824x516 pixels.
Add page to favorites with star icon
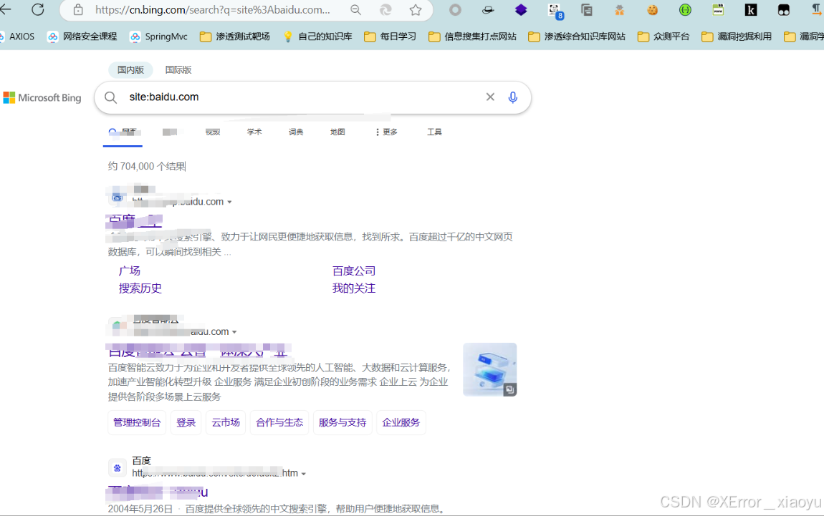pos(416,9)
